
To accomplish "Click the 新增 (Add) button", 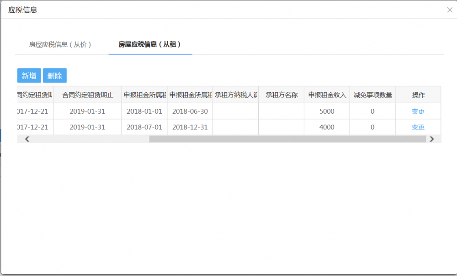I will point(29,75).
